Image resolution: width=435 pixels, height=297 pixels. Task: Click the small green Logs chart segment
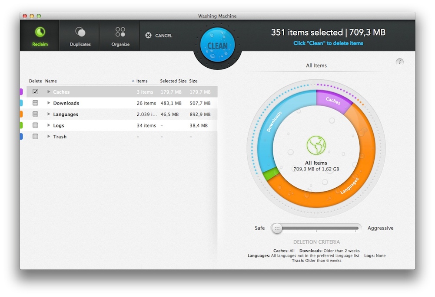[271, 174]
